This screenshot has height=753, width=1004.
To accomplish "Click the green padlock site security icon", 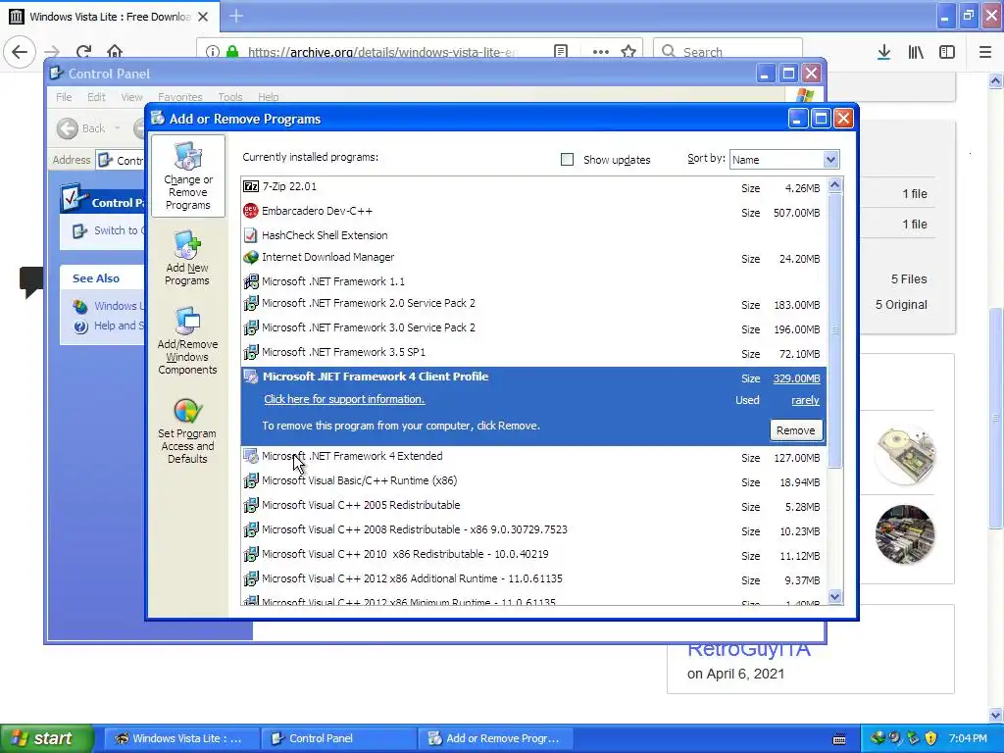I will pyautogui.click(x=232, y=52).
